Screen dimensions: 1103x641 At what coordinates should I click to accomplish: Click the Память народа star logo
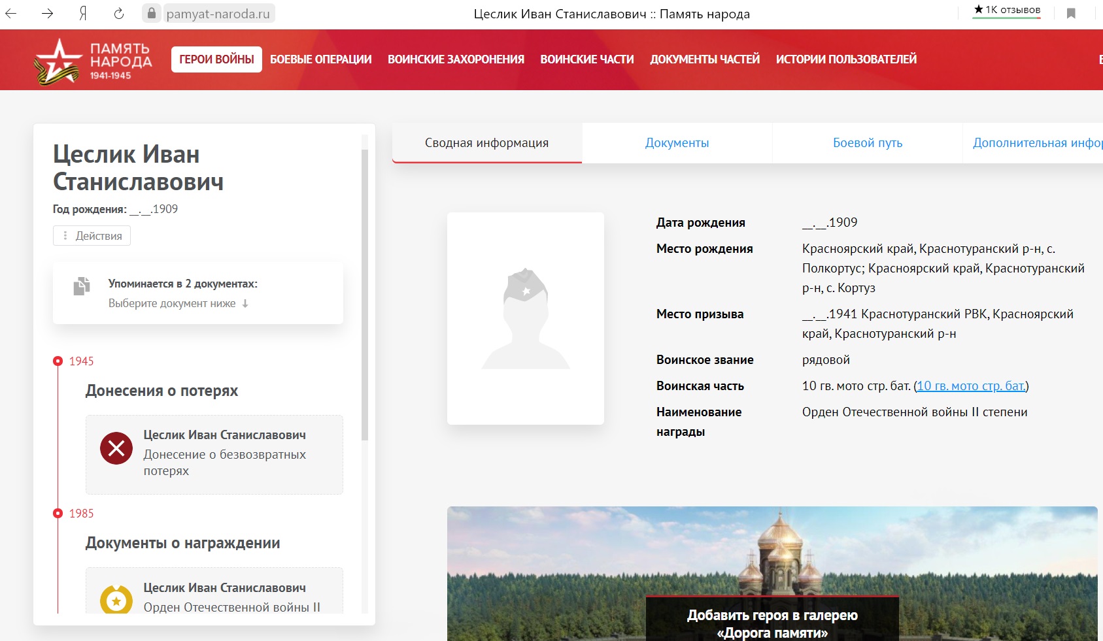(58, 61)
